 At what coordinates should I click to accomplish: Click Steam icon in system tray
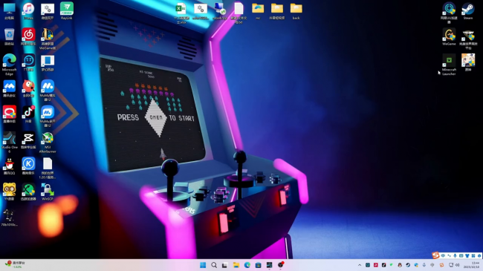pos(408,265)
